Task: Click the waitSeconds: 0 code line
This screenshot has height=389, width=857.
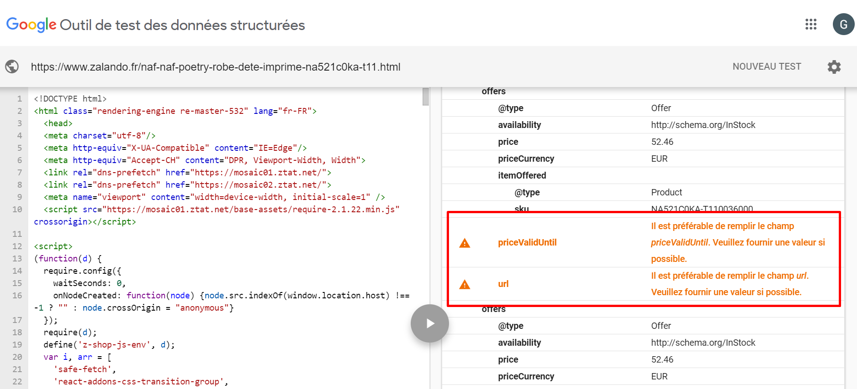Action: coord(90,283)
